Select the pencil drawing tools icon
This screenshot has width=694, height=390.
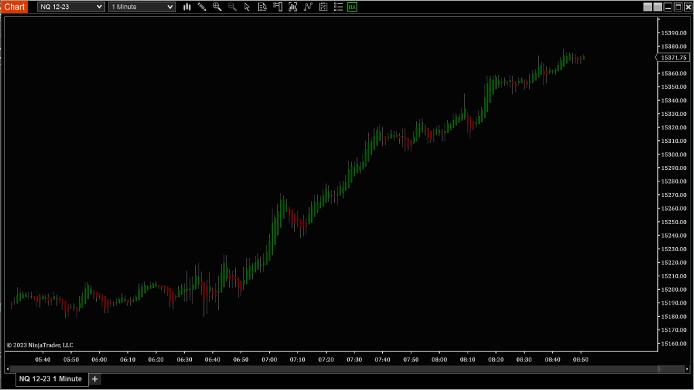click(x=202, y=7)
